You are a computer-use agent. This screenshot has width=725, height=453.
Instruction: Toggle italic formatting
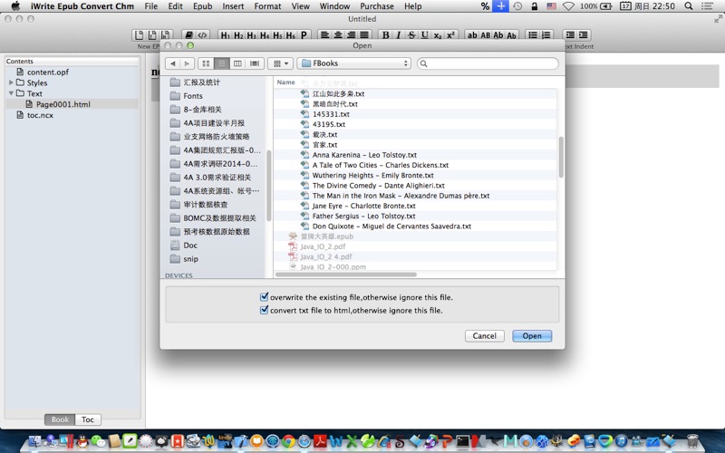coord(399,35)
